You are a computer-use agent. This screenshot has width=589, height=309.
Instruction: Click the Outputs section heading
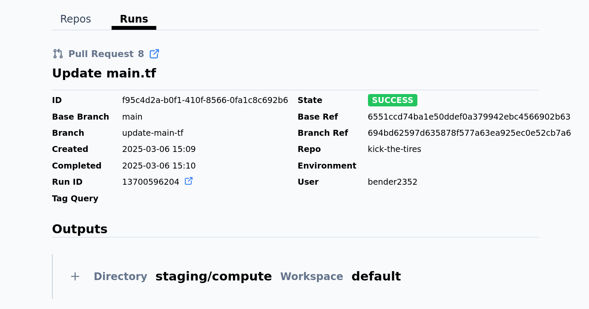tap(80, 229)
